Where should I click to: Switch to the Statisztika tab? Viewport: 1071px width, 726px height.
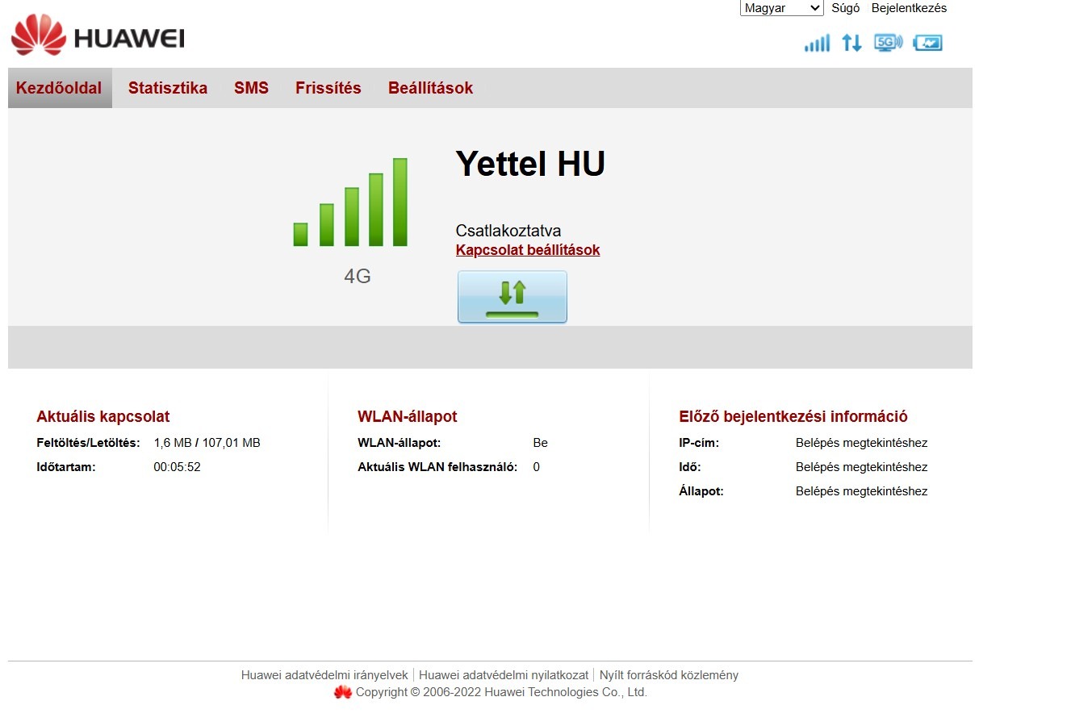[168, 88]
